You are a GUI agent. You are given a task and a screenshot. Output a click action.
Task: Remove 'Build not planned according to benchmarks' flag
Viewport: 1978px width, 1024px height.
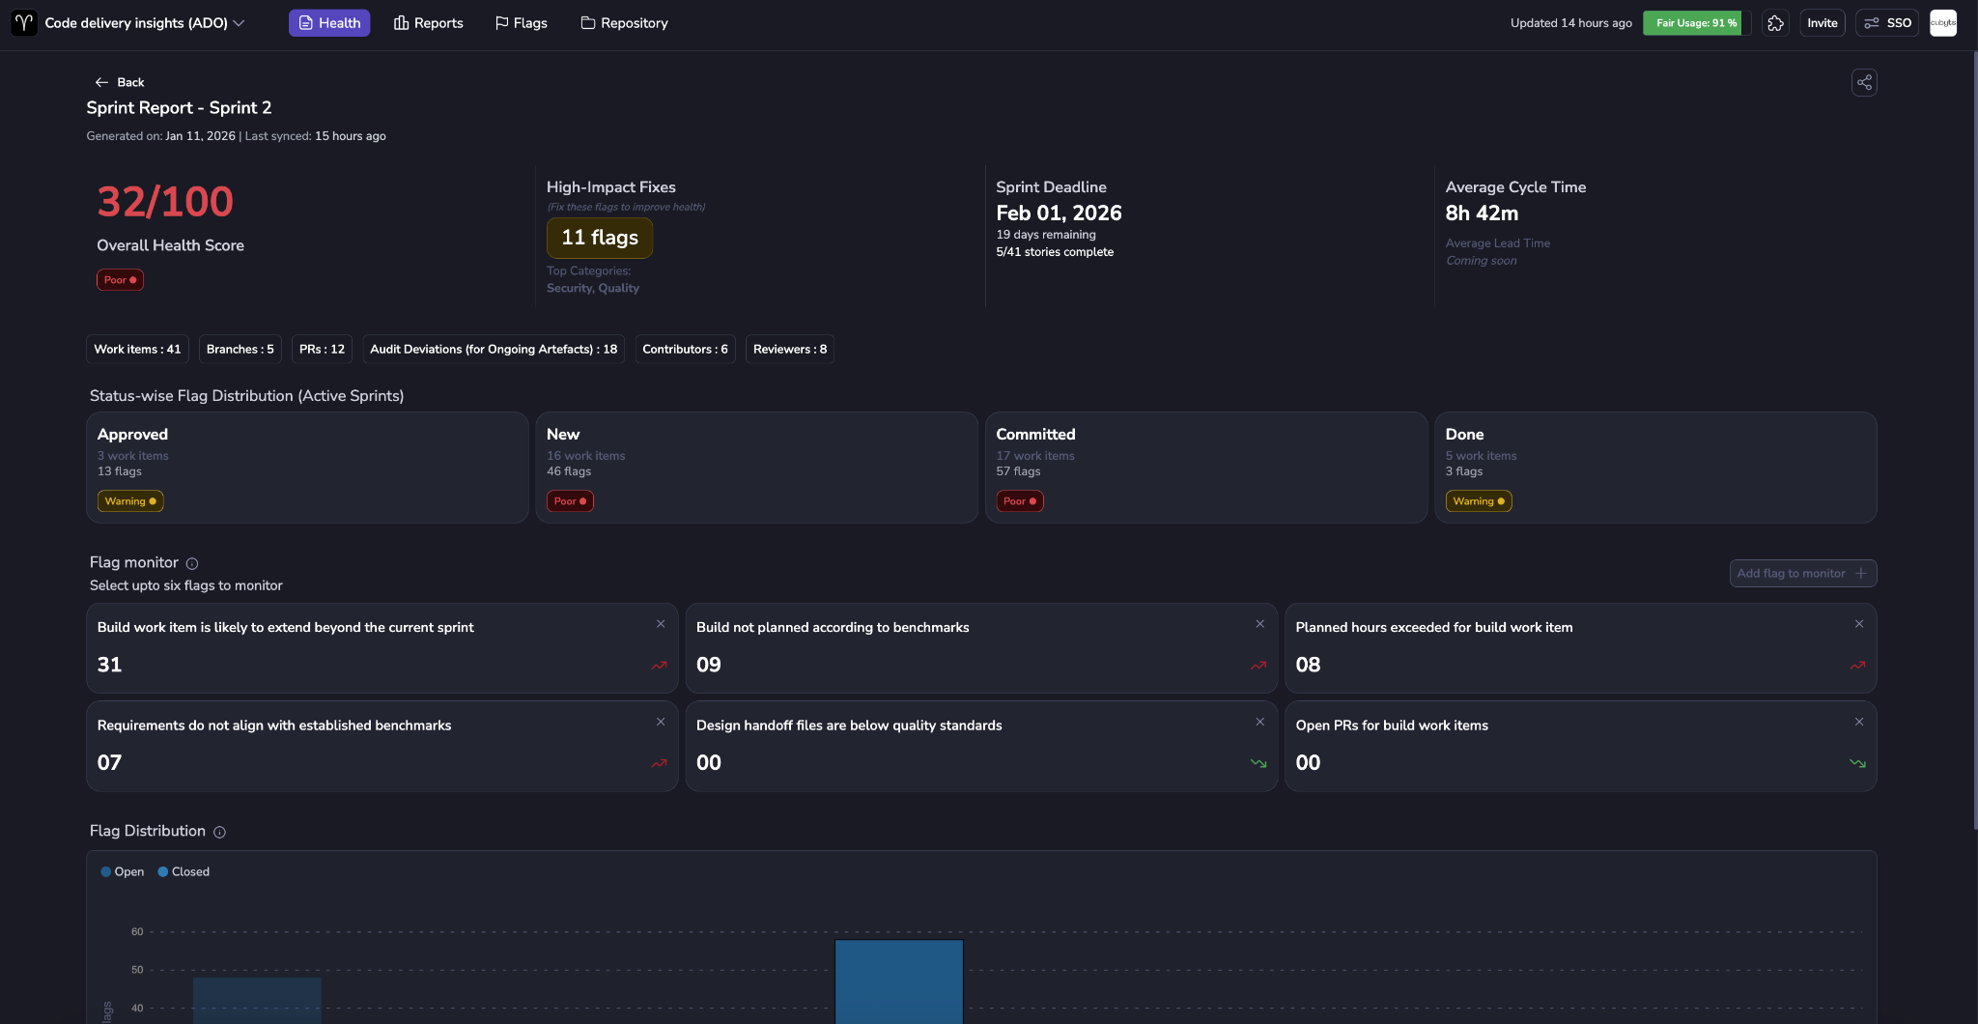point(1259,624)
